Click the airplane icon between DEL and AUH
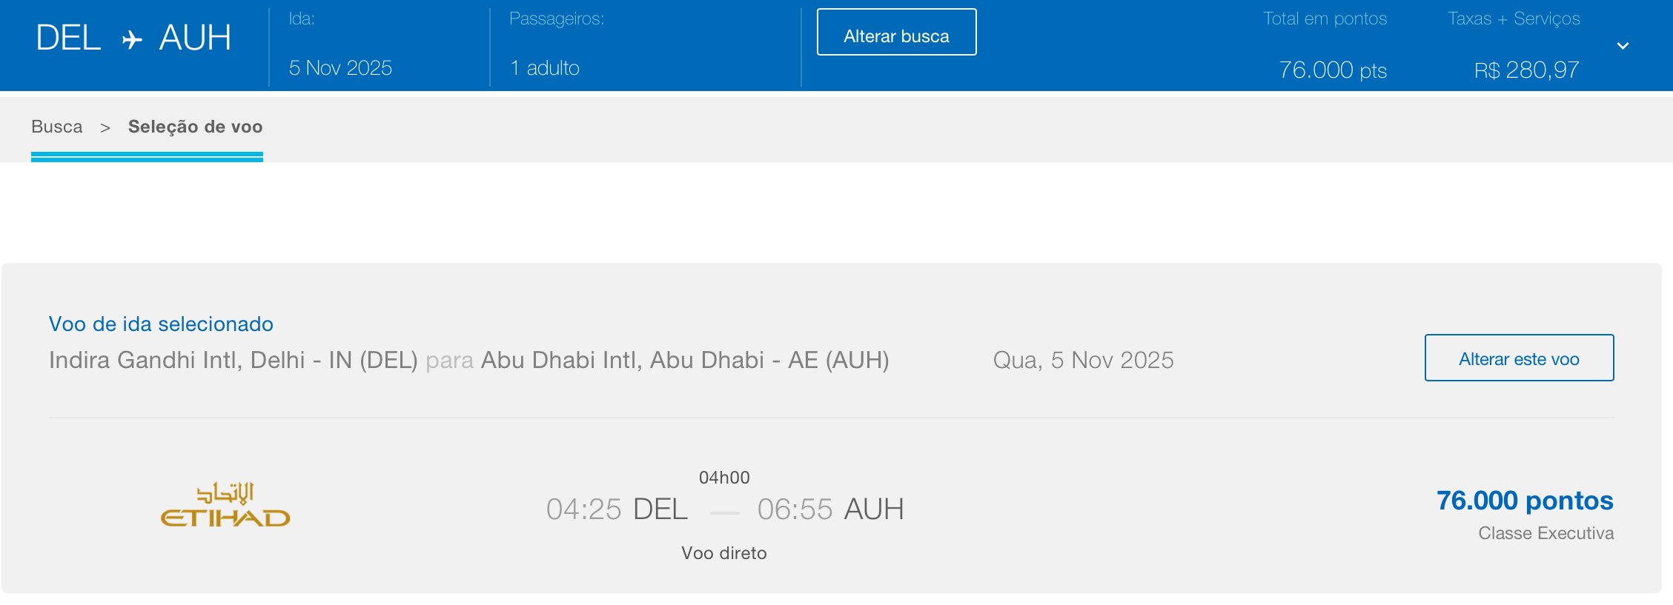The image size is (1673, 605). [132, 39]
